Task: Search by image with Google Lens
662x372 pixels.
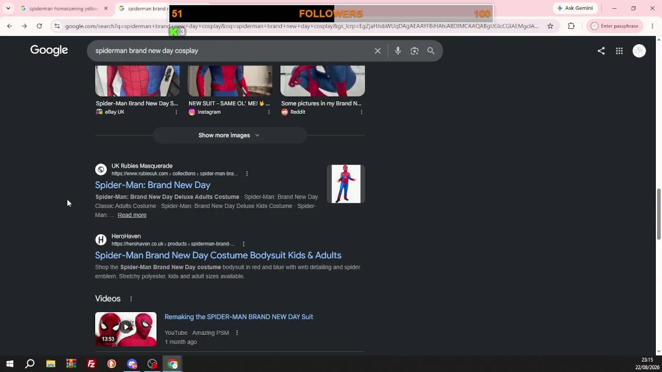Action: click(414, 51)
